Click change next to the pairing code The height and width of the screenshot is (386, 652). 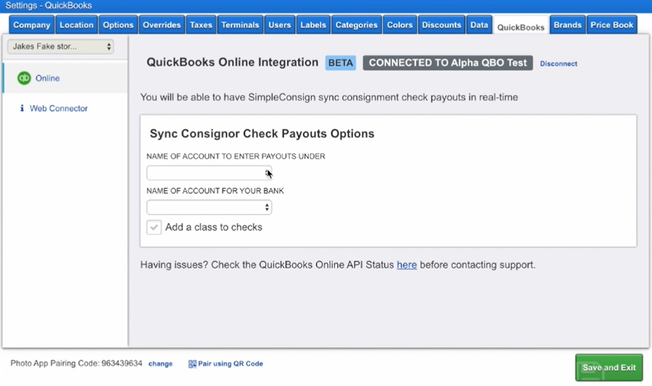[x=160, y=364]
